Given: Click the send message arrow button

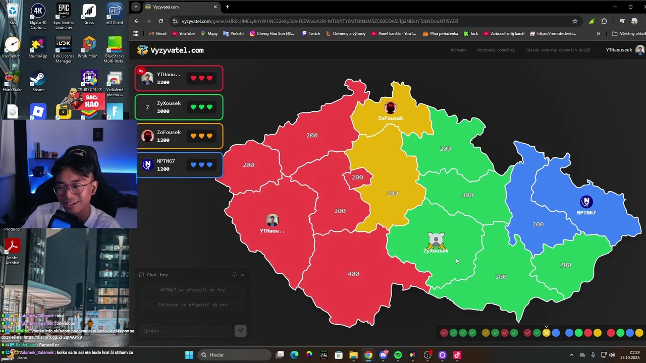Looking at the screenshot, I should [x=240, y=331].
